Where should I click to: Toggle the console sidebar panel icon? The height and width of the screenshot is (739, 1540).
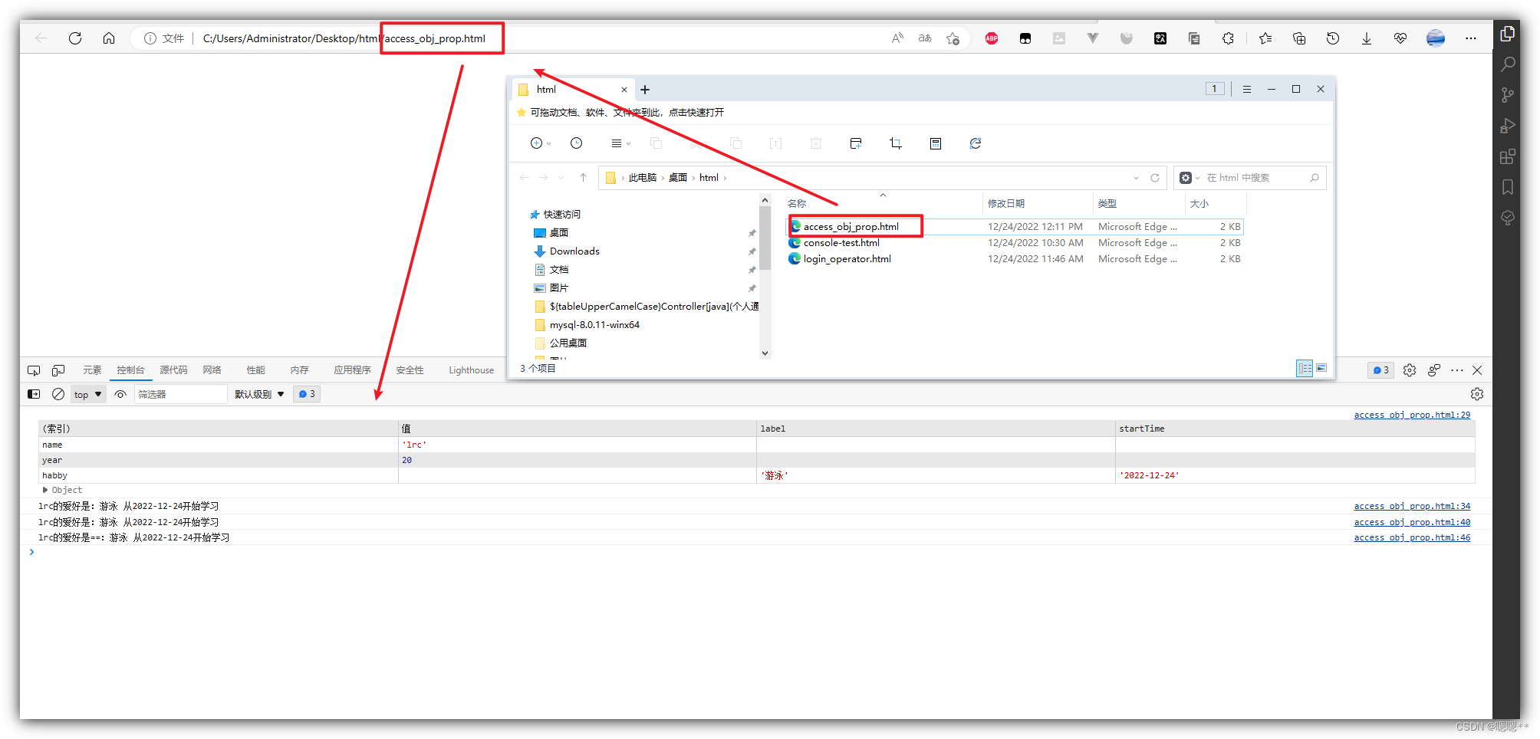pos(34,394)
